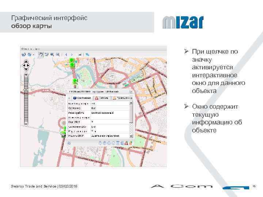The height and width of the screenshot is (197, 263).
Task: Switch to the Проведени… tab
Action: (x=121, y=98)
